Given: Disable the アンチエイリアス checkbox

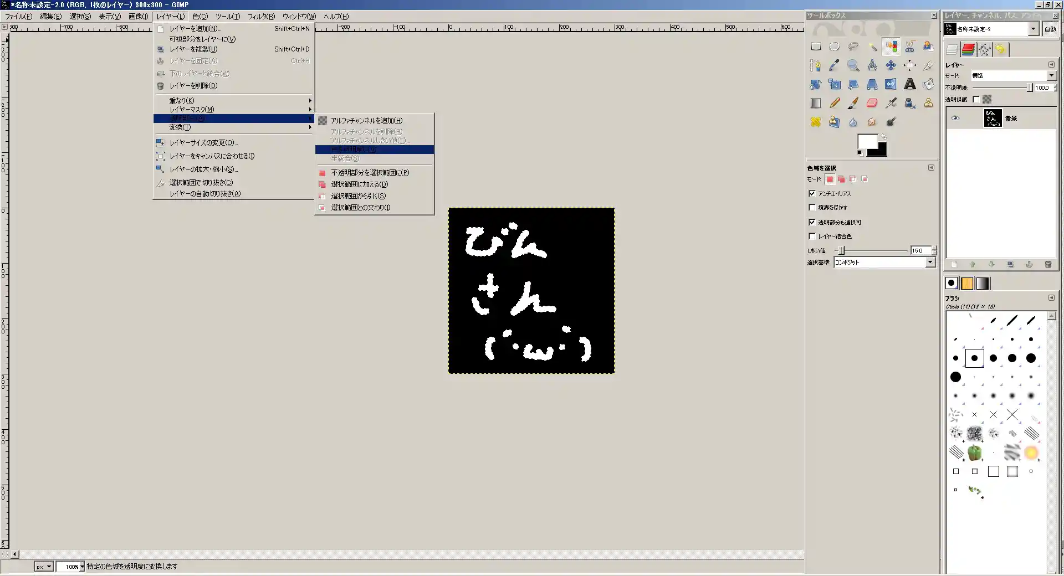Looking at the screenshot, I should pyautogui.click(x=812, y=194).
